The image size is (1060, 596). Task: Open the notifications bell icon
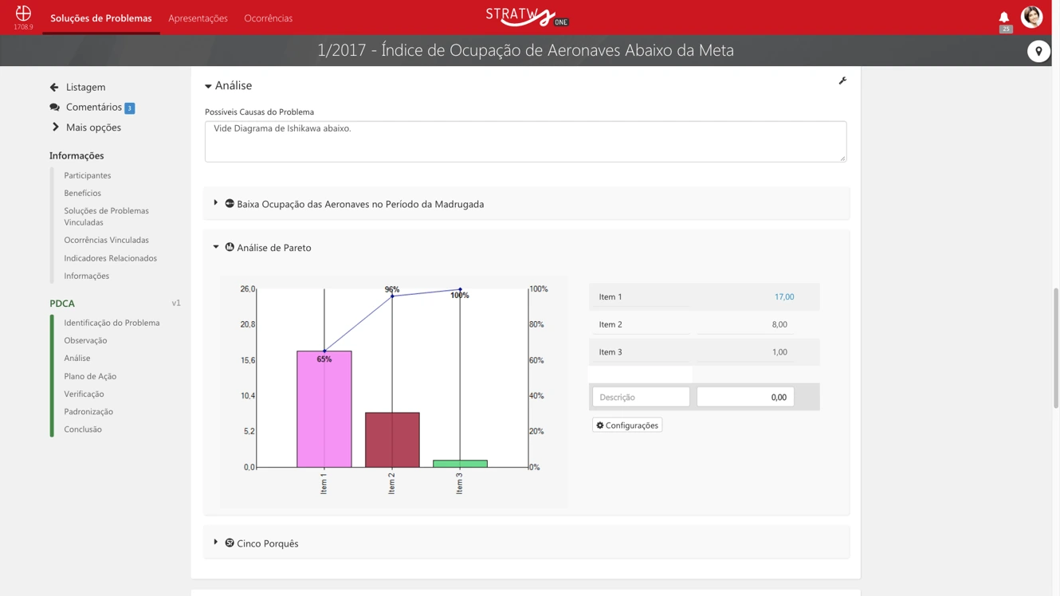(x=1003, y=17)
